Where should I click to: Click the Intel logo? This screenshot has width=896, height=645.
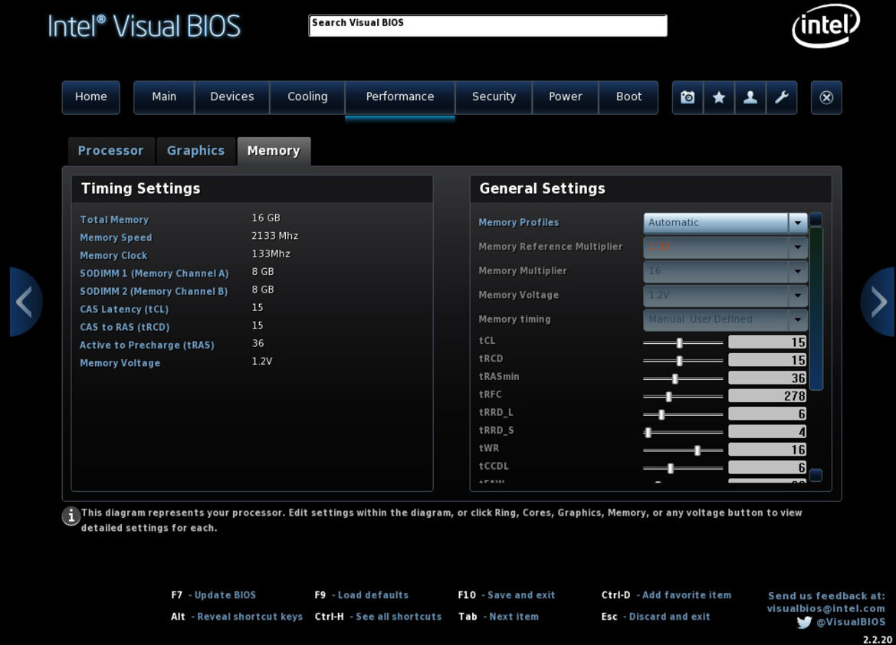click(826, 26)
